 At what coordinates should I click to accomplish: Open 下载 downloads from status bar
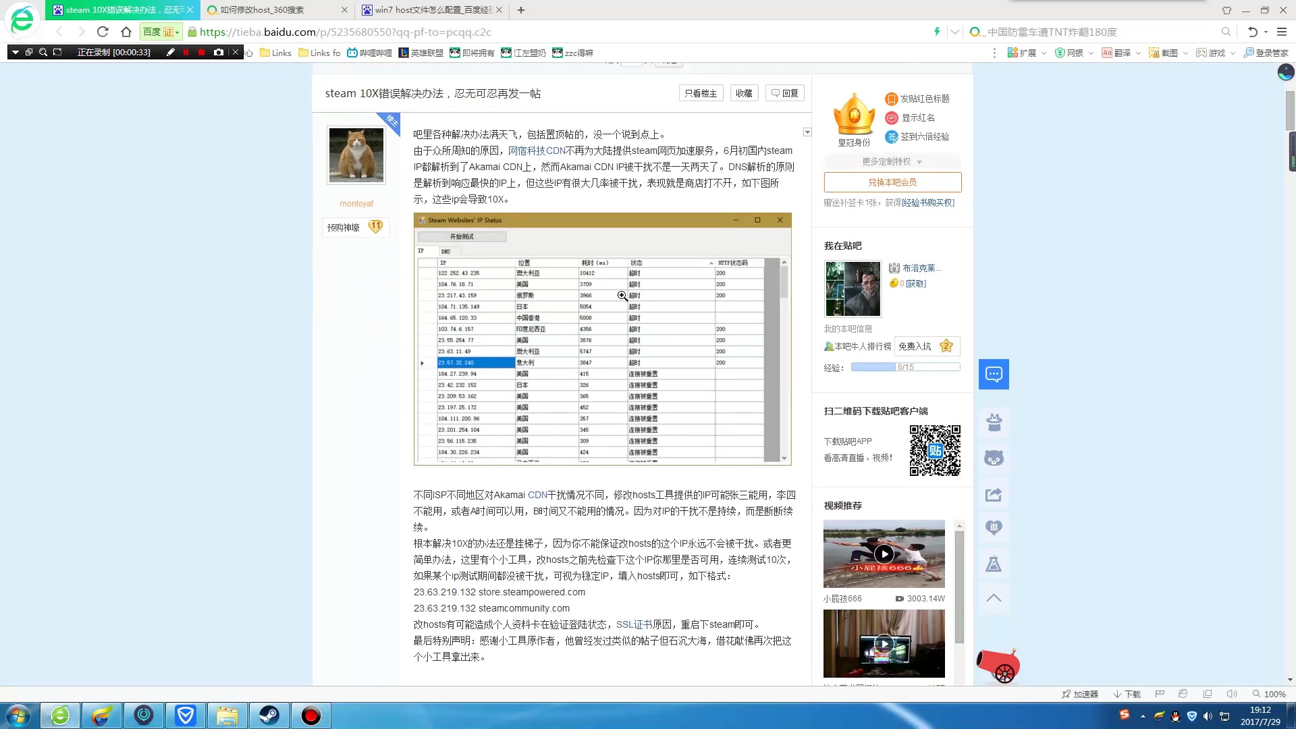point(1127,694)
